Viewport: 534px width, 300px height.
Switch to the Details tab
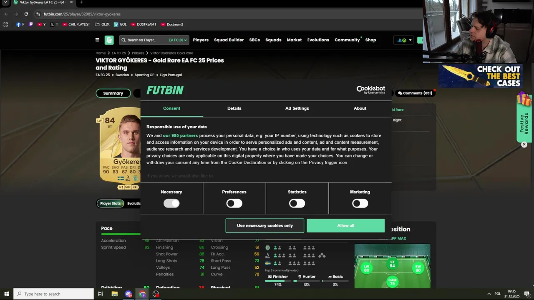234,108
